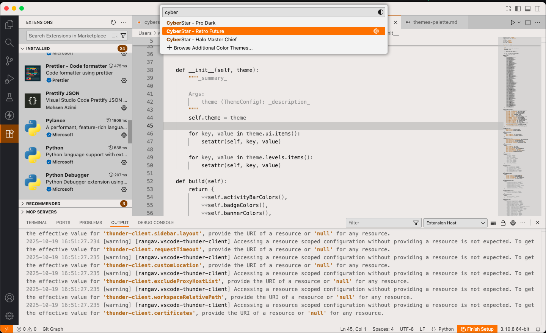
Task: Toggle output scroll lock
Action: 503,223
